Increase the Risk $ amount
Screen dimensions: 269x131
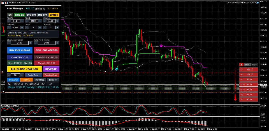tap(40, 21)
